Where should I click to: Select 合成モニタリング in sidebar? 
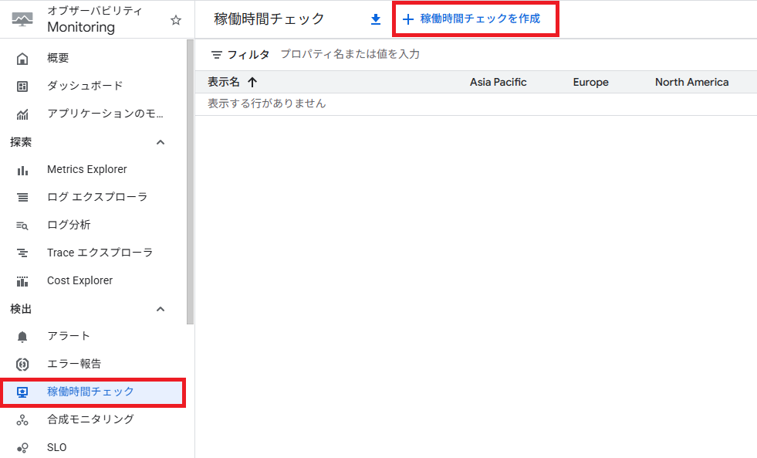[90, 419]
